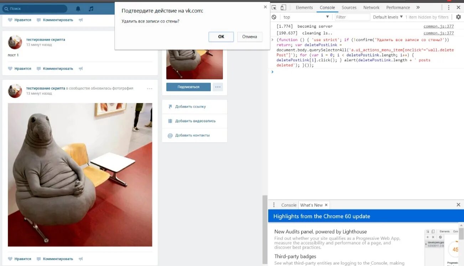The width and height of the screenshot is (464, 266).
Task: Toggle DevTools device toolbar
Action: [x=283, y=7]
